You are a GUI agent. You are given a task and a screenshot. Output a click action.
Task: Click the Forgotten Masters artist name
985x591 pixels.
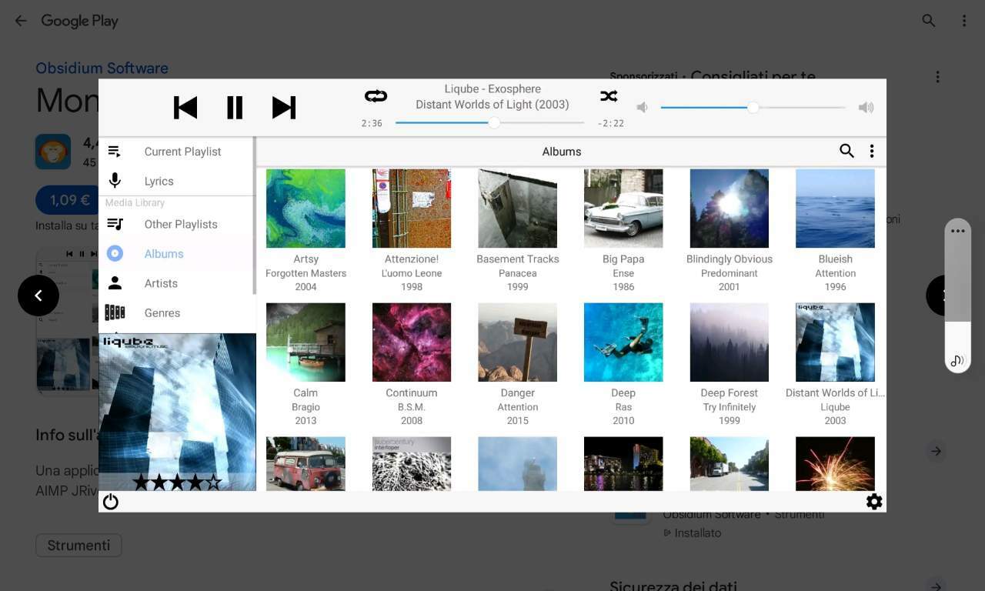point(306,273)
